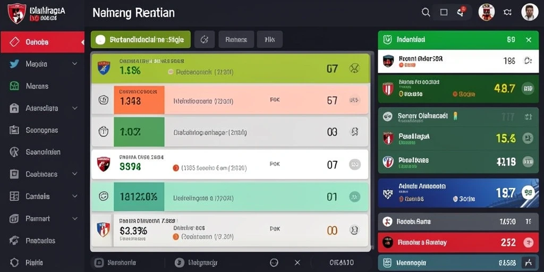Click the smiley face icon in bottom bar
The width and height of the screenshot is (544, 272).
click(274, 262)
